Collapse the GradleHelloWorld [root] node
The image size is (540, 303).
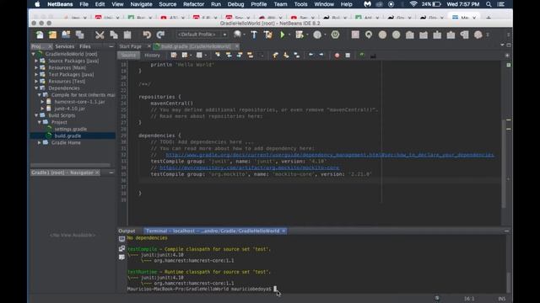point(34,54)
